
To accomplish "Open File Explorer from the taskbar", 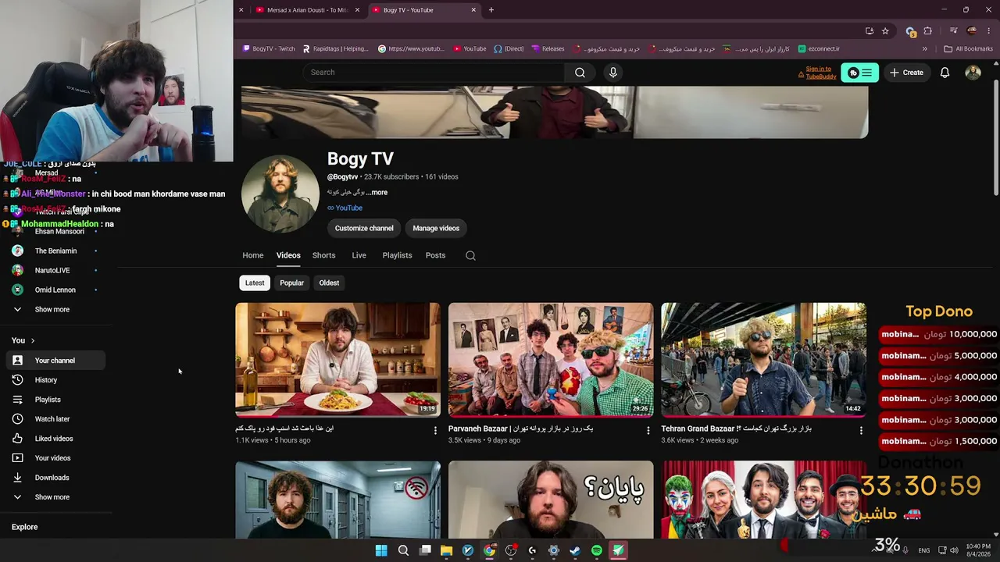I will click(x=446, y=550).
